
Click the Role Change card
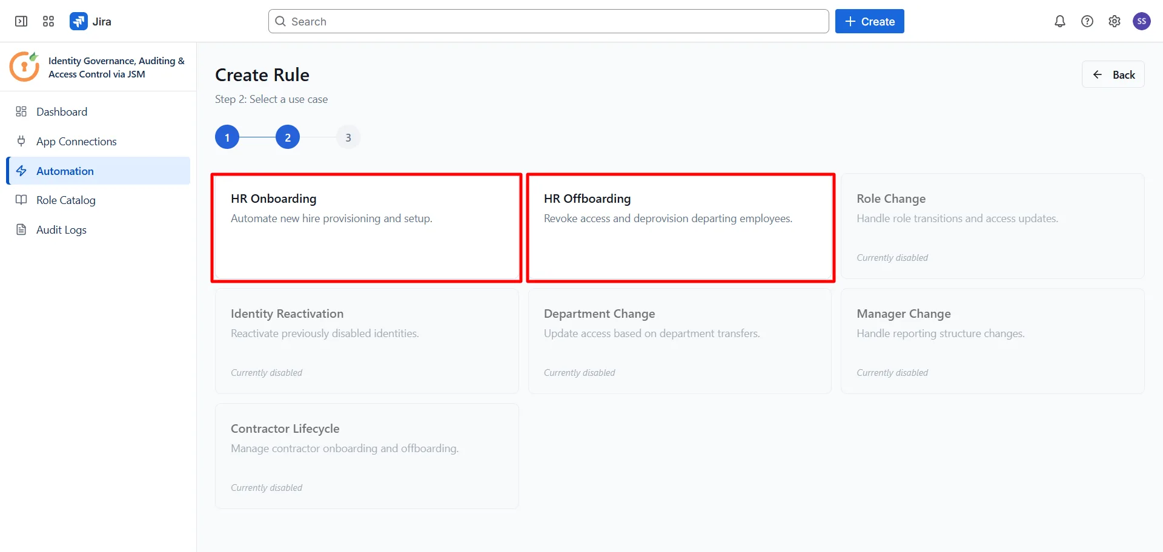[992, 226]
